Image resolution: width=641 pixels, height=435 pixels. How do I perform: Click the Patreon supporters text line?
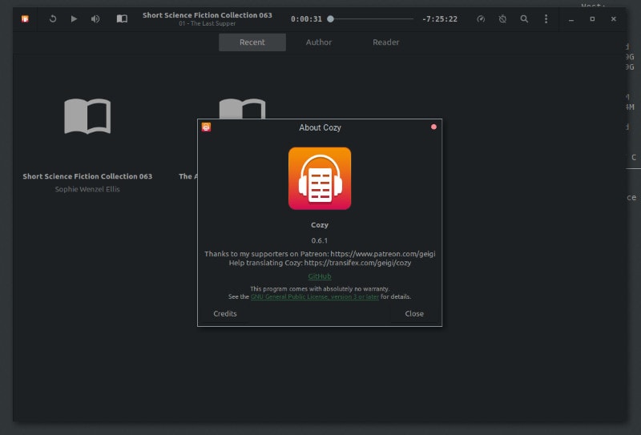[x=320, y=254]
